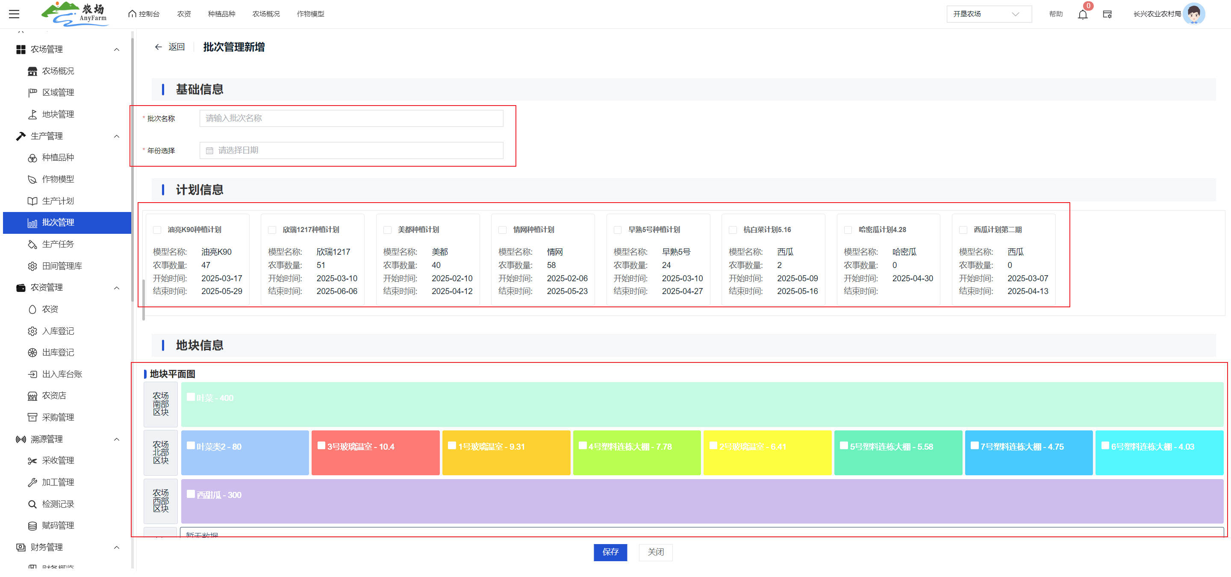Click the hamburger menu icon
Viewport: 1231px width, 577px height.
(14, 14)
